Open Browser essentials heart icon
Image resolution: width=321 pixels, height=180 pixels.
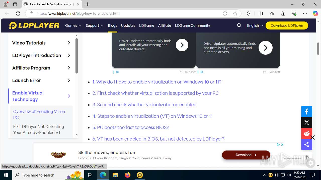click(294, 13)
